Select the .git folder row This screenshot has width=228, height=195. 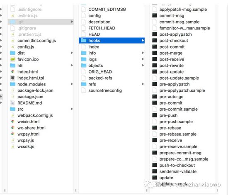pos(41,22)
